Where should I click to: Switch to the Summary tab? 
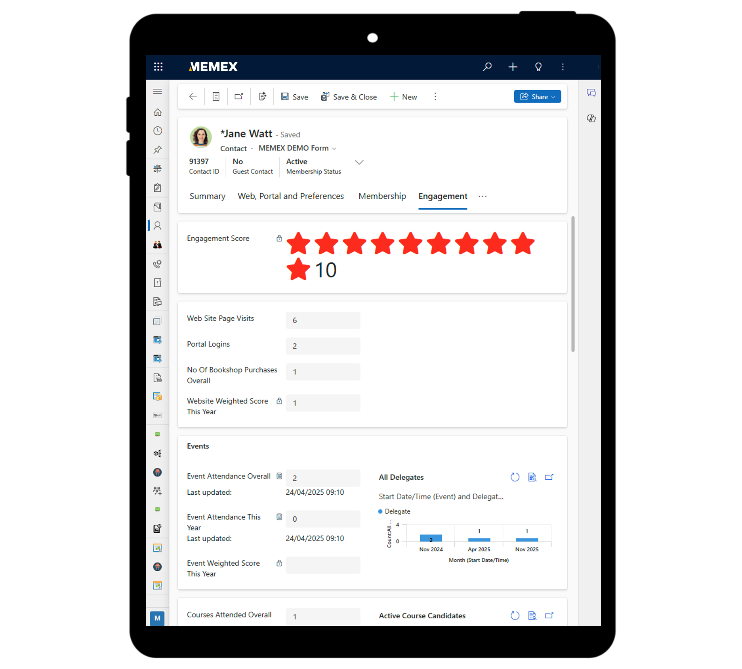click(x=207, y=196)
